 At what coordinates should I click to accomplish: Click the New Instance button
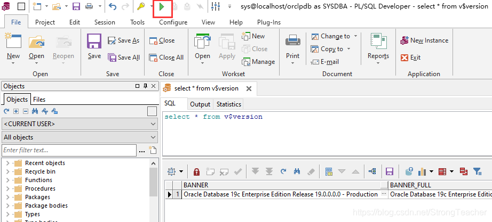coord(424,40)
